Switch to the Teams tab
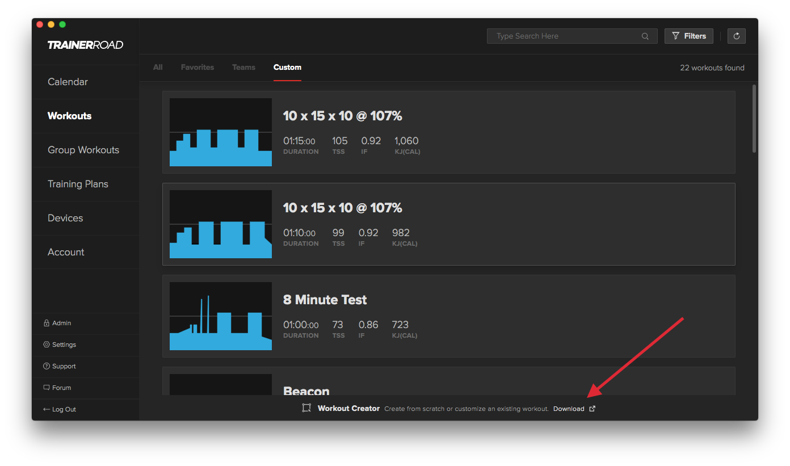Image resolution: width=790 pixels, height=466 pixels. coord(243,67)
